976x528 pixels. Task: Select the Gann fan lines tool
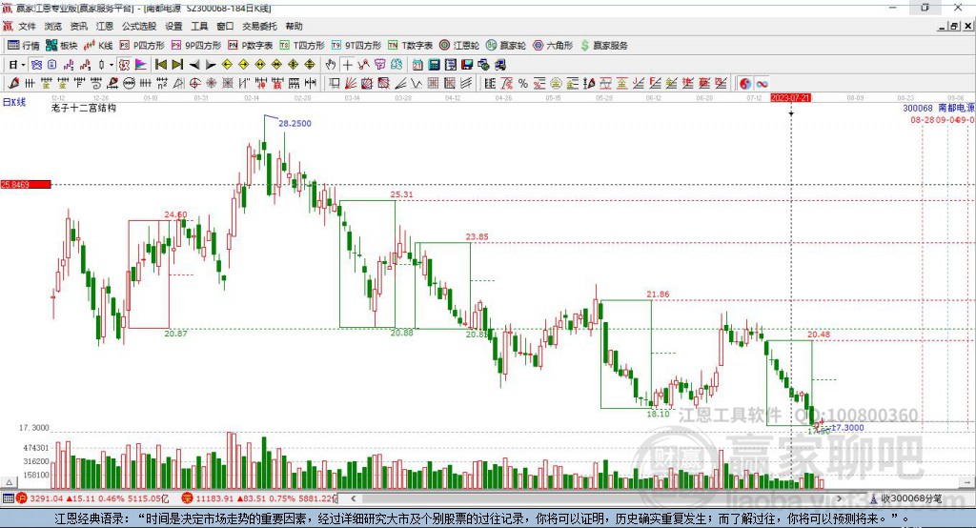tap(351, 84)
